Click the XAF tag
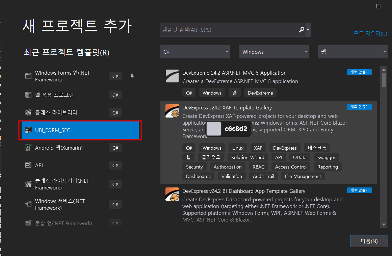 click(x=258, y=148)
